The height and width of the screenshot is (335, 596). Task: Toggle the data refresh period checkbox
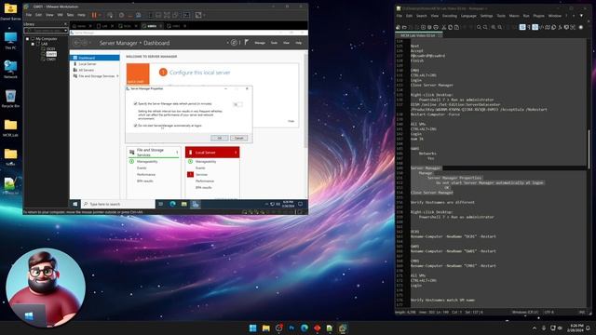(135, 103)
